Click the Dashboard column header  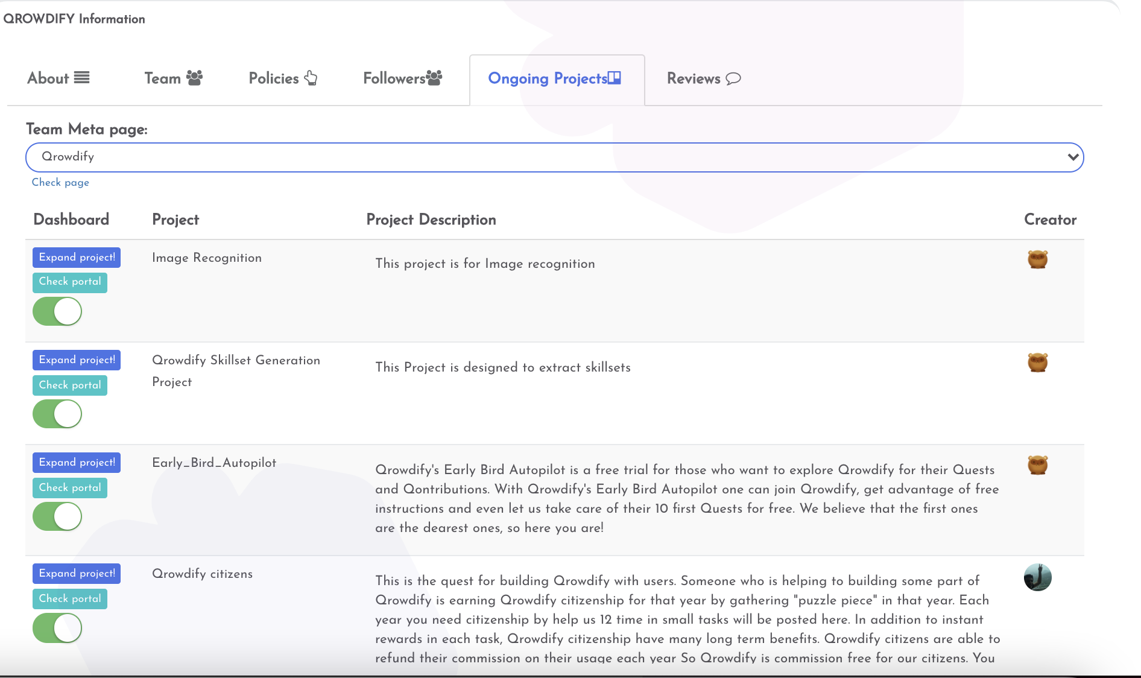point(71,220)
